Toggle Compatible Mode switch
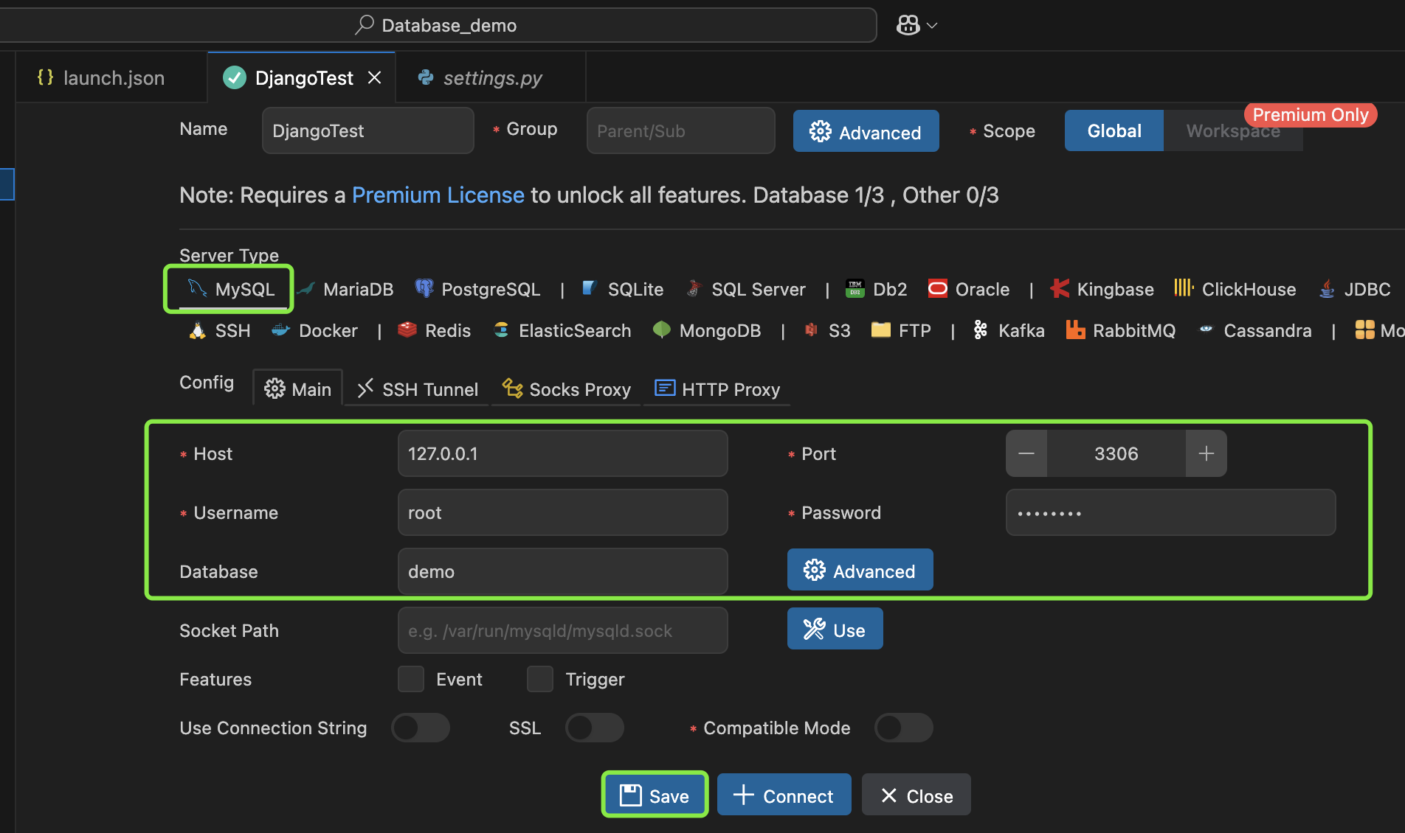 pos(904,728)
